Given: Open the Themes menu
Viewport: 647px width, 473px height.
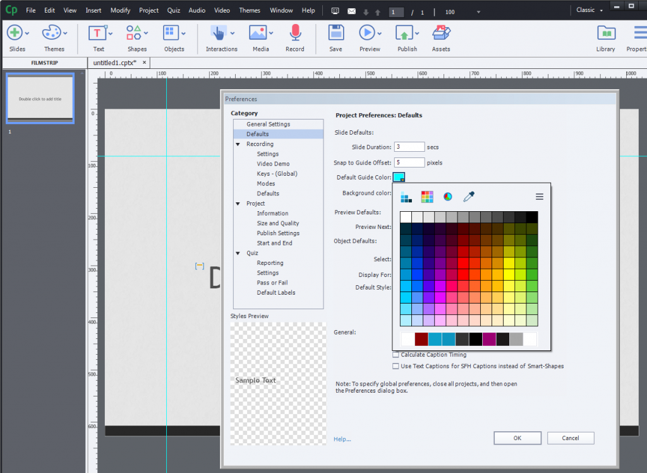Looking at the screenshot, I should point(250,10).
